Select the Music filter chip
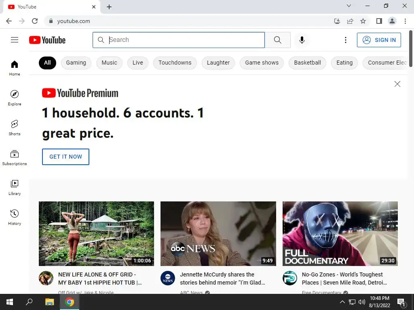Viewport: 414px width, 310px height. tap(109, 63)
